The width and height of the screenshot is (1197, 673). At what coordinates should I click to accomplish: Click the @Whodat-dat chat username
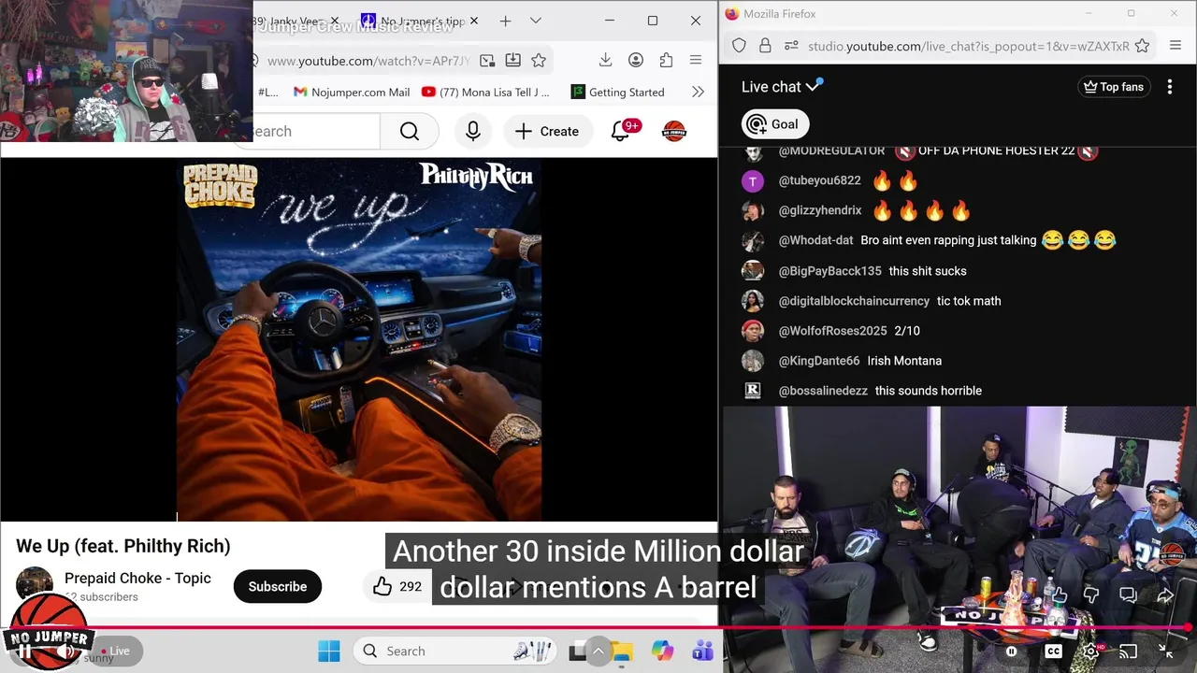[815, 240]
